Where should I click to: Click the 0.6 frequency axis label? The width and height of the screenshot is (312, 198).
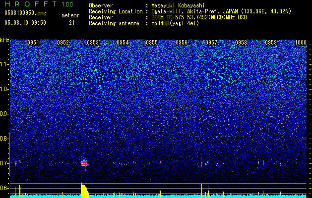(4, 188)
